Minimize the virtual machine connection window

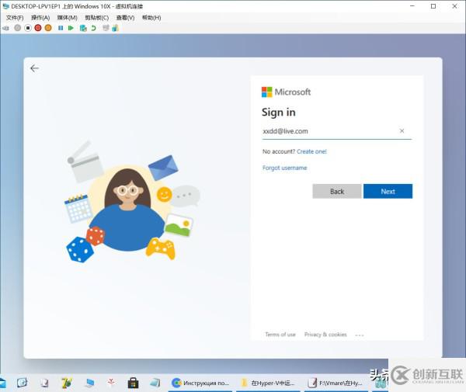coord(412,6)
